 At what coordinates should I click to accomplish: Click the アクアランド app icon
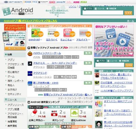click(x=30, y=74)
